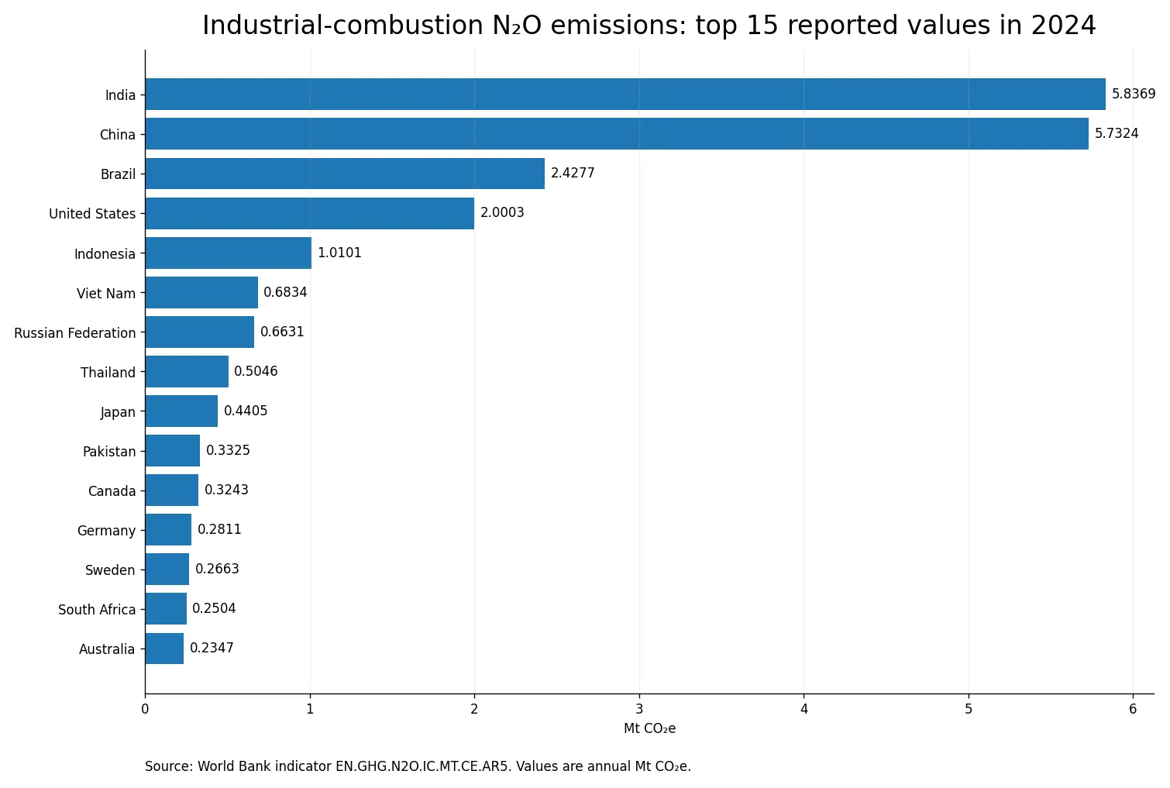The width and height of the screenshot is (1170, 788).
Task: Select the Thailand bar
Action: coord(187,372)
